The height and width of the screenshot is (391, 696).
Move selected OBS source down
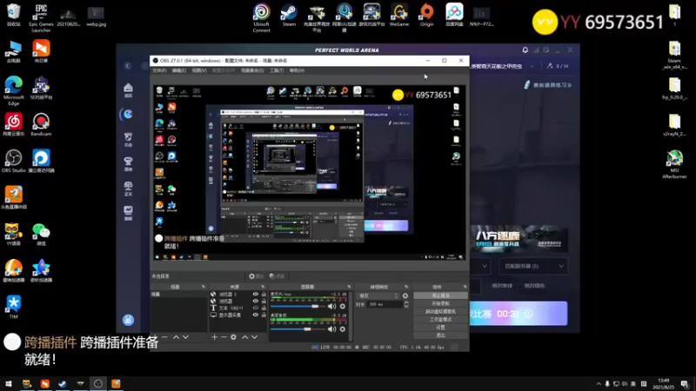[254, 337]
